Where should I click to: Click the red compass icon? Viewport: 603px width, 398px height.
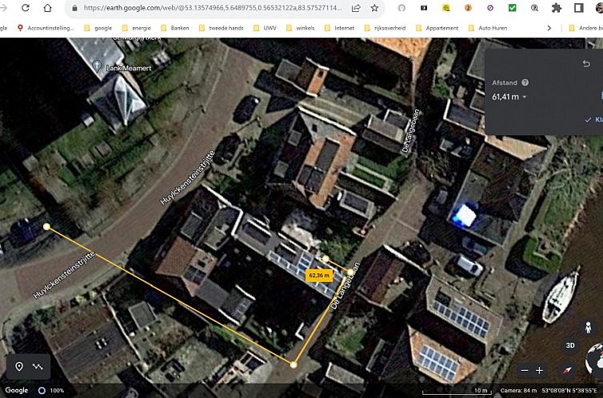click(568, 370)
